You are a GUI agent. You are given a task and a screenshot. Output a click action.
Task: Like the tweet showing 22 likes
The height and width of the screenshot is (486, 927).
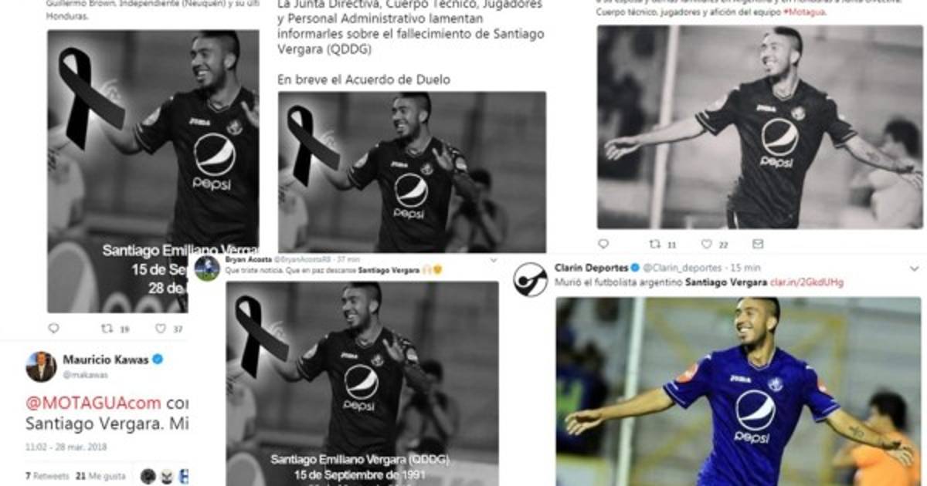706,244
